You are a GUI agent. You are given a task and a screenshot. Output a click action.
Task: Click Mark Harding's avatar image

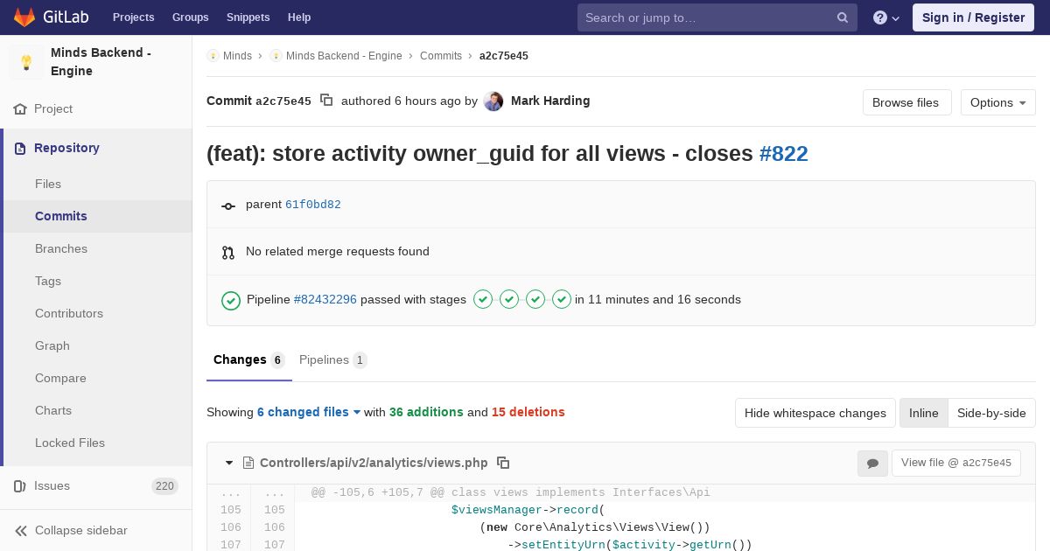click(493, 101)
